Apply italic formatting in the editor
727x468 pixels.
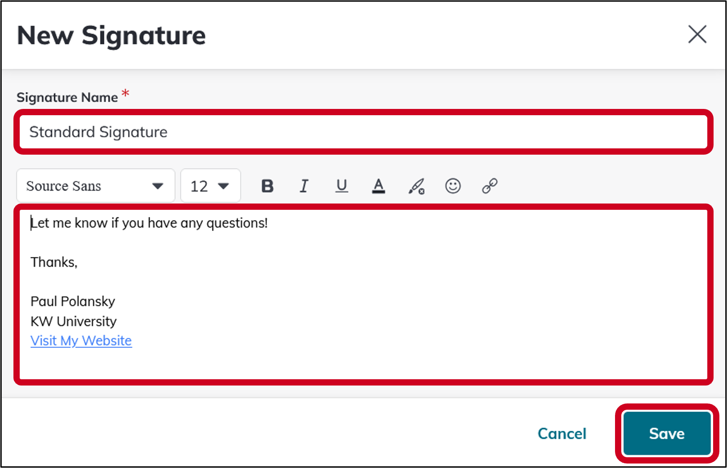[304, 186]
